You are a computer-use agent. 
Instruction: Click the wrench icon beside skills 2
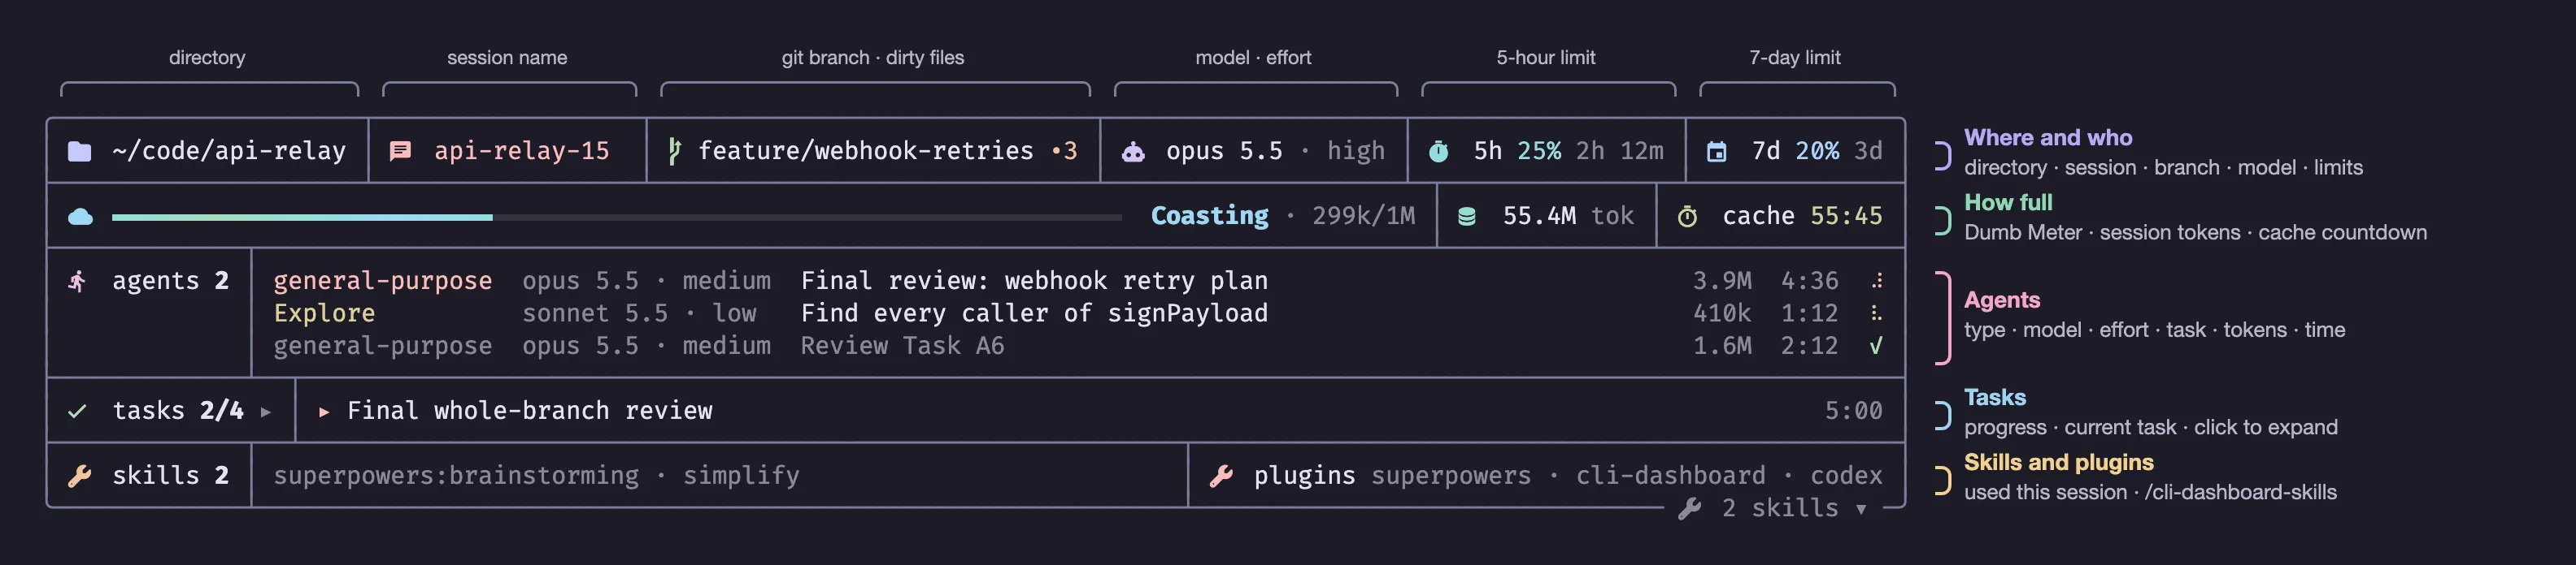79,477
